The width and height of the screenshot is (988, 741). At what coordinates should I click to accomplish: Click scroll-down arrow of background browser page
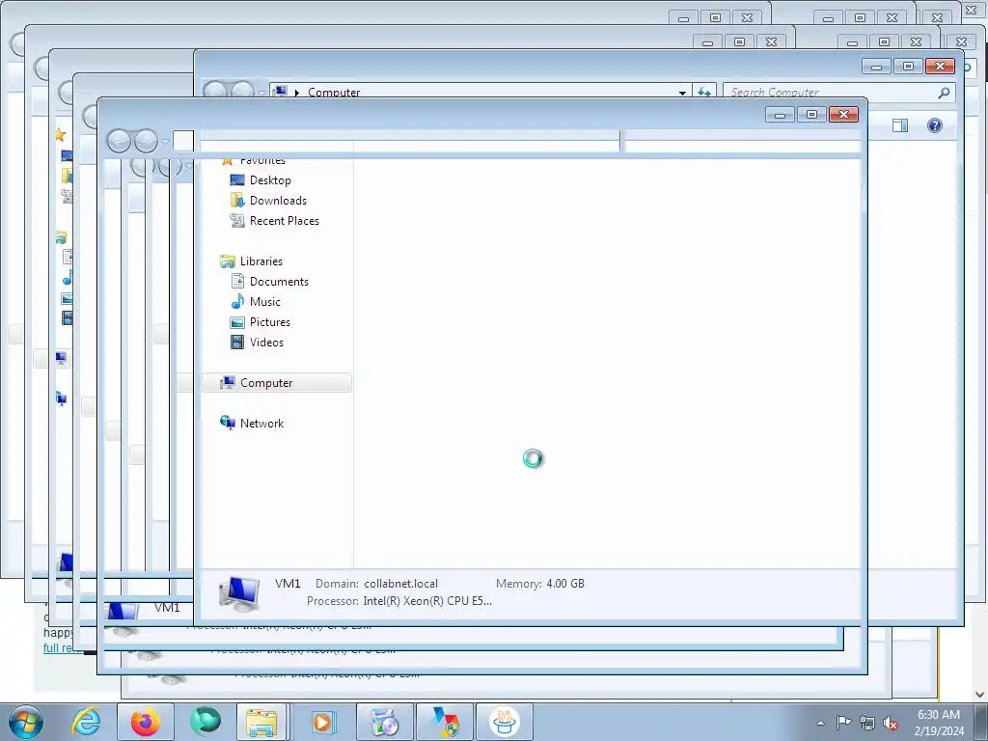980,695
